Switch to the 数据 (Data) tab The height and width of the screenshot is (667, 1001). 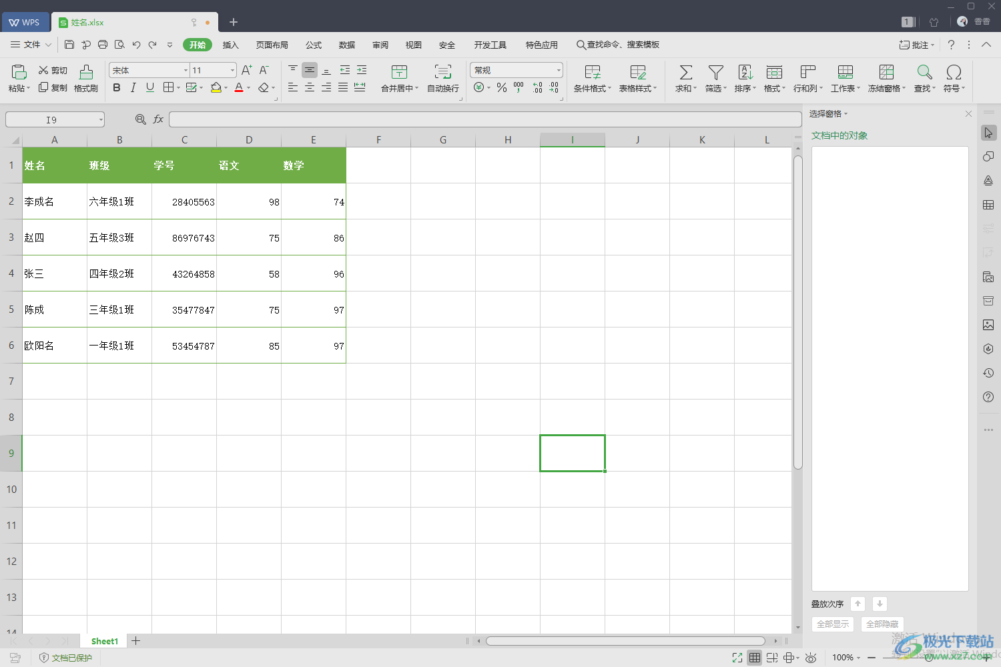point(347,45)
